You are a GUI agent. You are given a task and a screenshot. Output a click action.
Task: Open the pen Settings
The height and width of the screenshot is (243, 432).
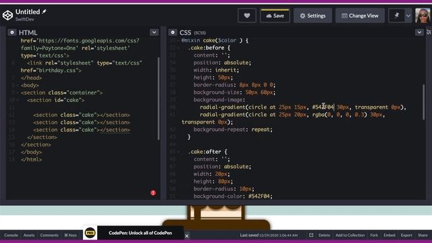pyautogui.click(x=313, y=16)
